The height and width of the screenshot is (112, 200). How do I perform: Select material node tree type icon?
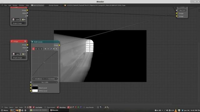tap(25, 107)
